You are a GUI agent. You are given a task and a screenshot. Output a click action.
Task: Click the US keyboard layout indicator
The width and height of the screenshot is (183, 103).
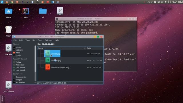pyautogui.click(x=148, y=2)
